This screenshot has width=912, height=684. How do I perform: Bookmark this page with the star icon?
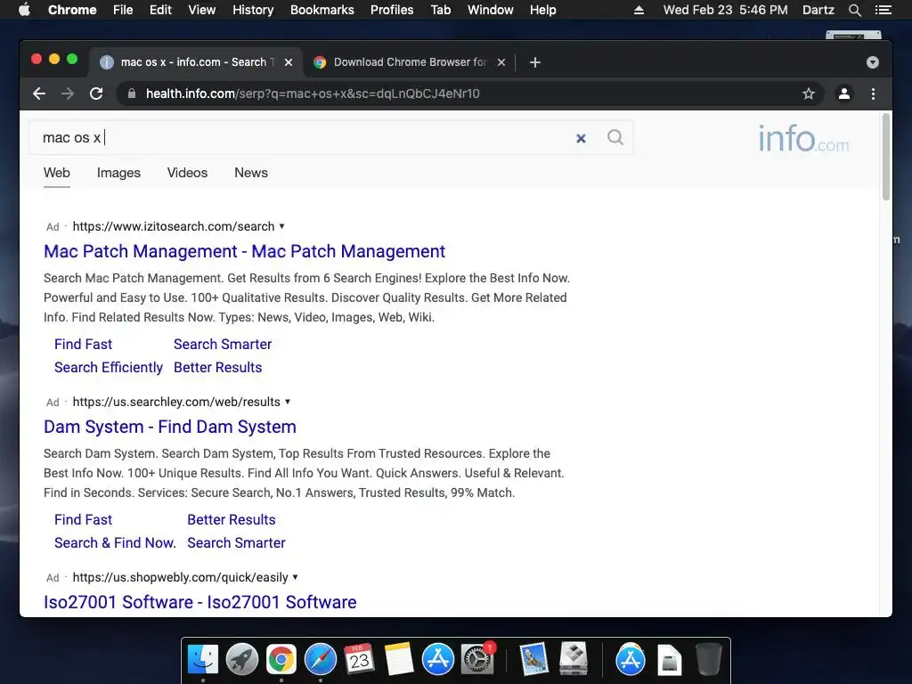(x=809, y=94)
